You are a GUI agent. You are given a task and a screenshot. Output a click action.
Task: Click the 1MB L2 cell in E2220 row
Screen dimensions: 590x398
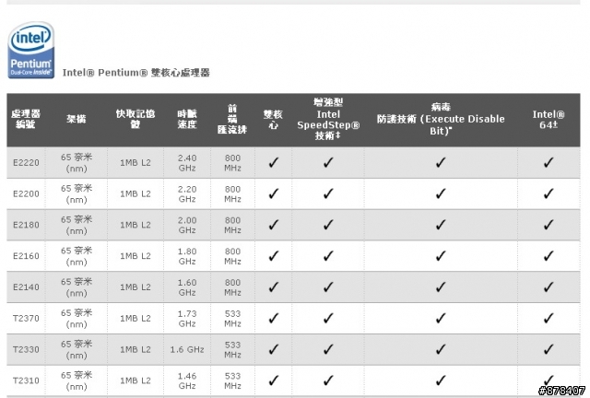136,162
